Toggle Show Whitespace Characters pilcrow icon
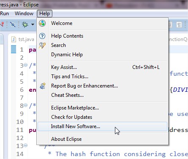 tap(179, 25)
